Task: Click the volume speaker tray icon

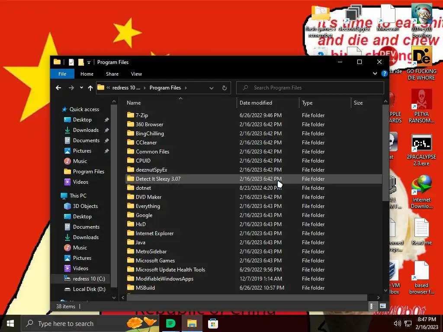Action: pyautogui.click(x=397, y=323)
